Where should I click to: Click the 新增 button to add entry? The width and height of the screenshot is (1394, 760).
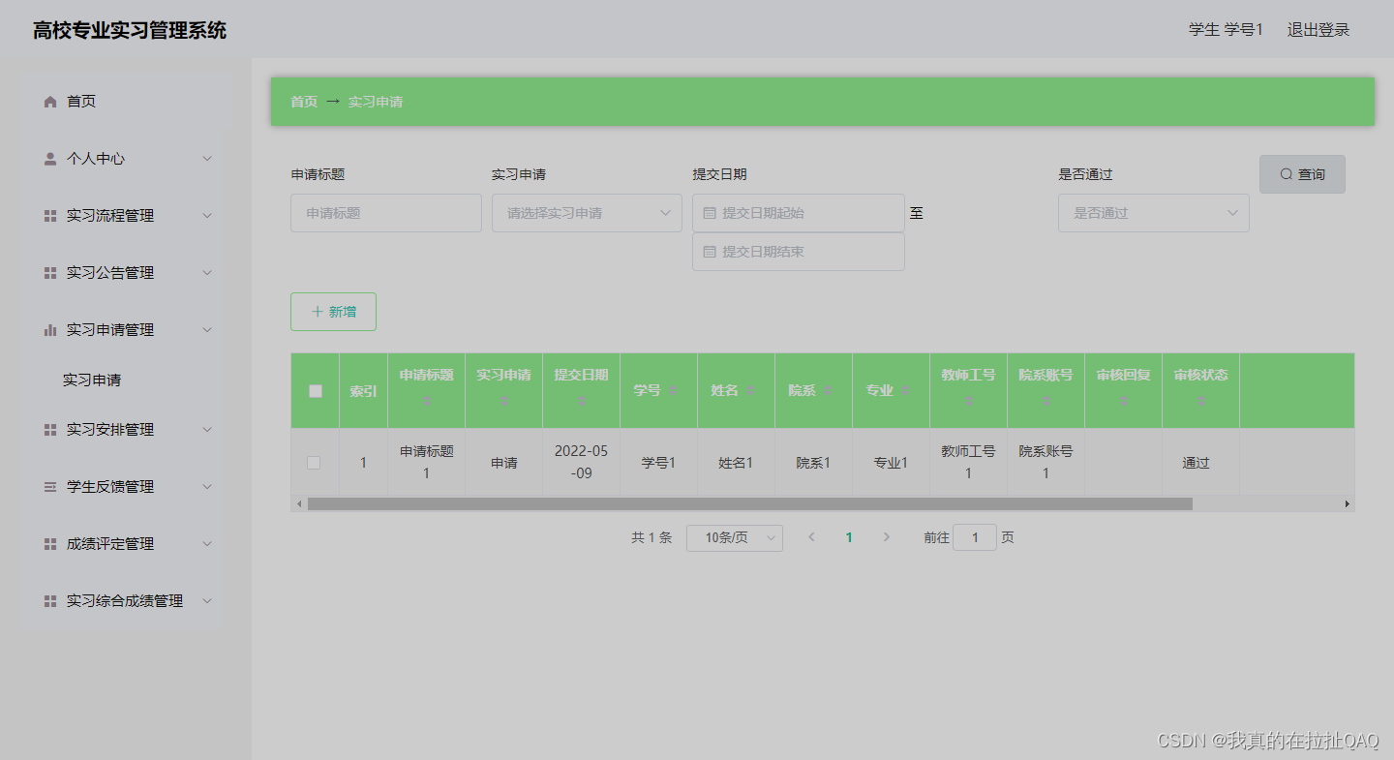coord(333,311)
